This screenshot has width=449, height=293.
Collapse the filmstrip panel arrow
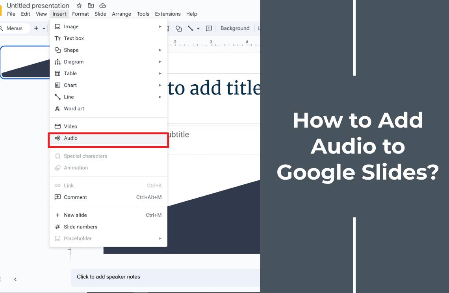[15, 279]
